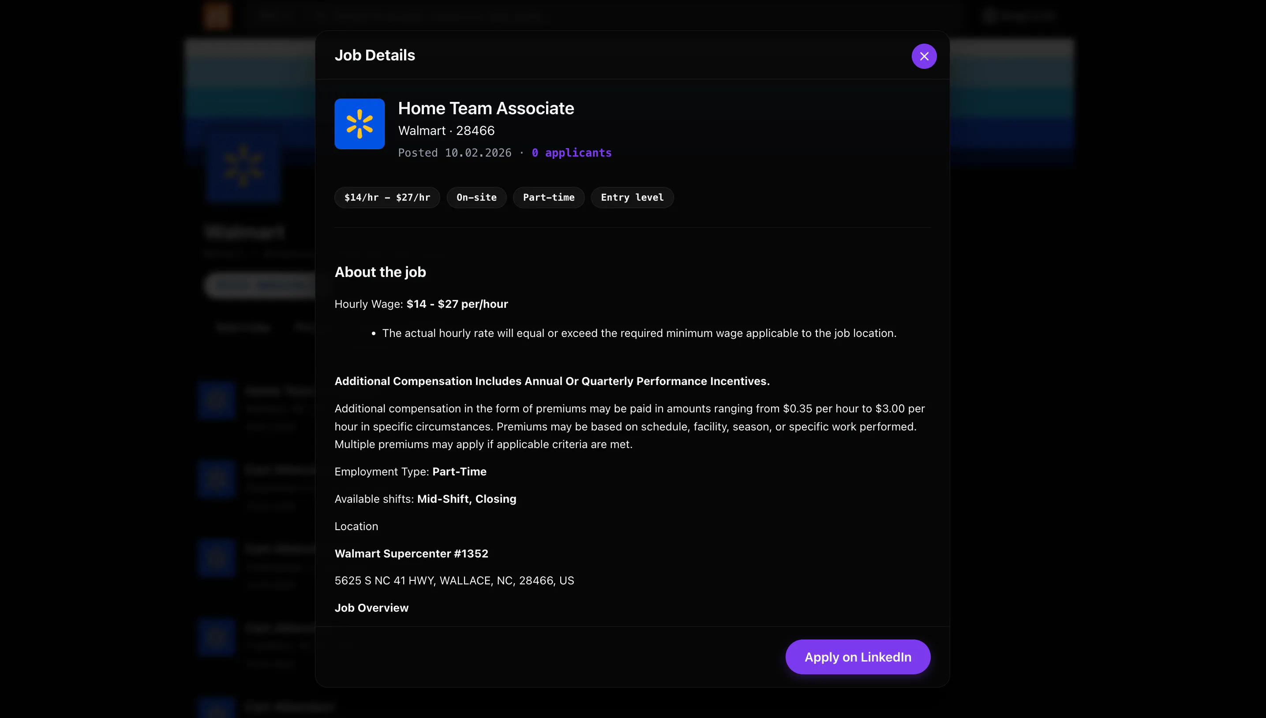The height and width of the screenshot is (718, 1266).
Task: Select the Part-time tag
Action: point(548,198)
